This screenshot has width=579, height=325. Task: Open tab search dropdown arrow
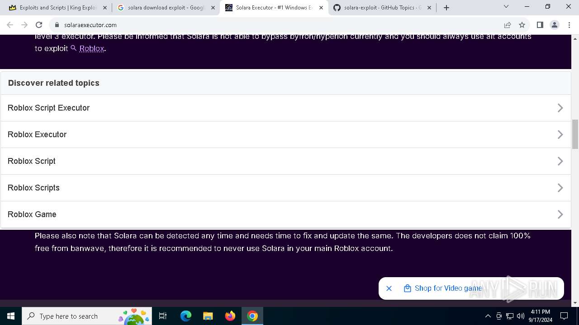click(x=506, y=6)
